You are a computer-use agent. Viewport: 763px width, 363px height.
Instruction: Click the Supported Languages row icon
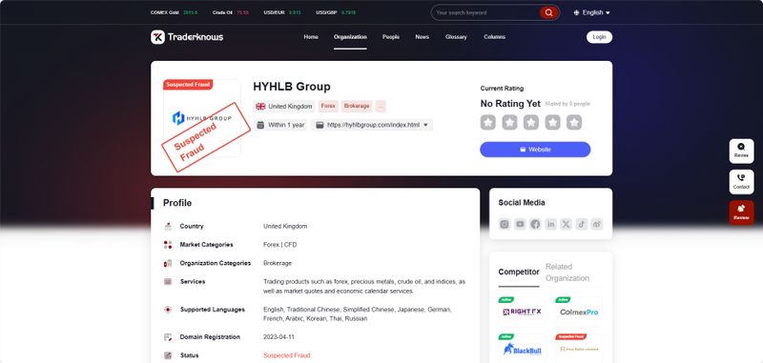point(168,310)
